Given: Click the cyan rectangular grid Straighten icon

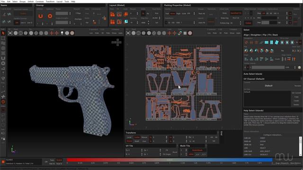Looking at the screenshot, I should coord(267,42).
